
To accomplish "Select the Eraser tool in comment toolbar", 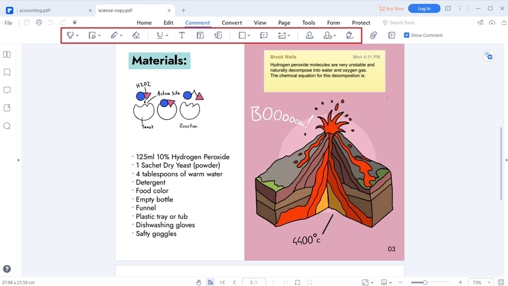I will click(x=136, y=36).
